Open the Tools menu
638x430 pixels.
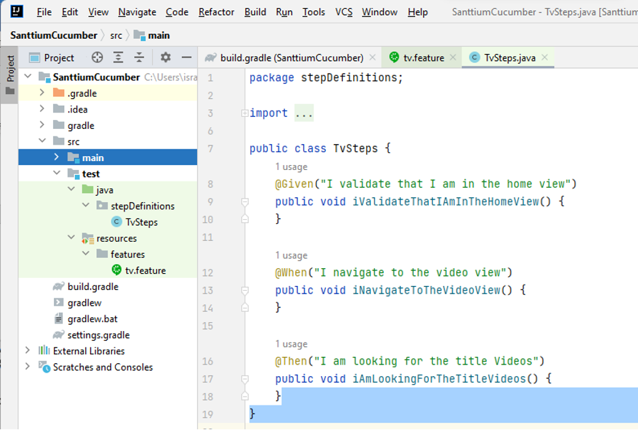pos(314,12)
